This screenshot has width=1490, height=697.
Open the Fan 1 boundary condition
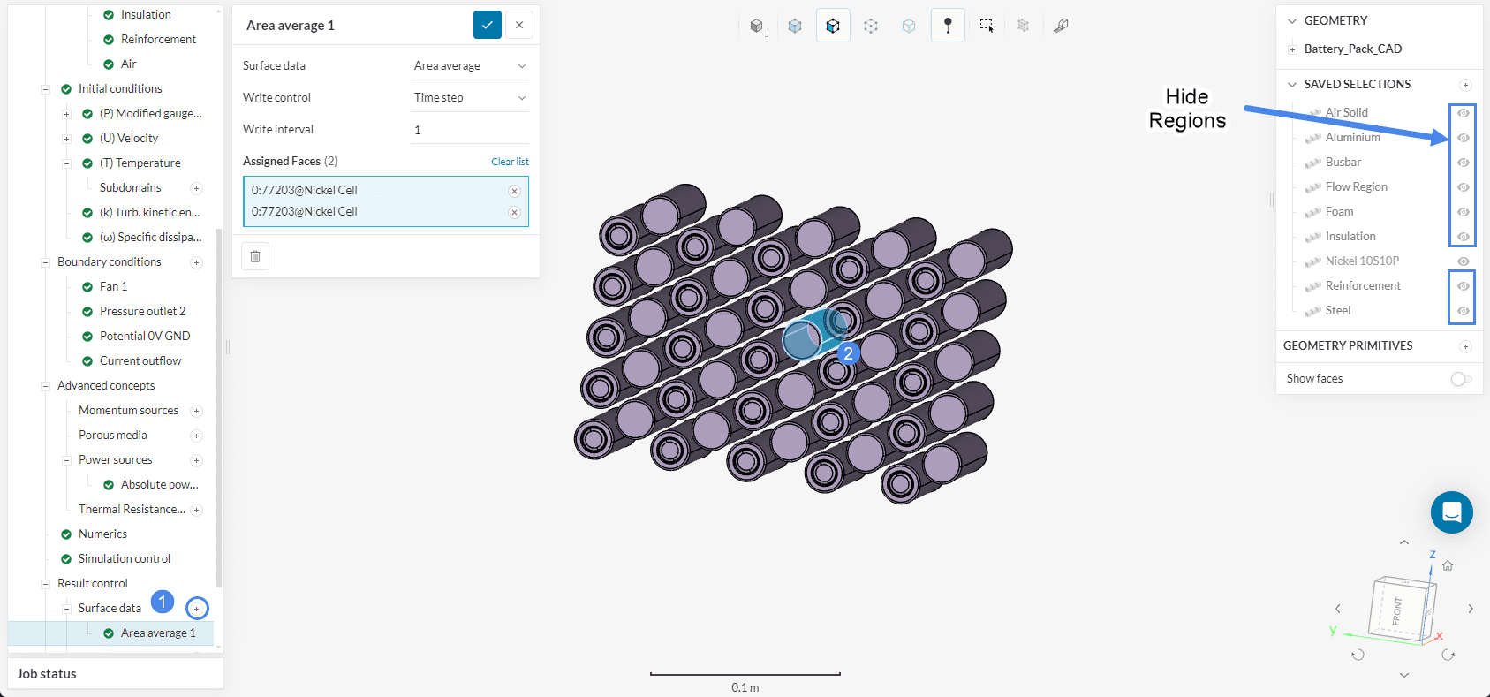click(x=113, y=286)
